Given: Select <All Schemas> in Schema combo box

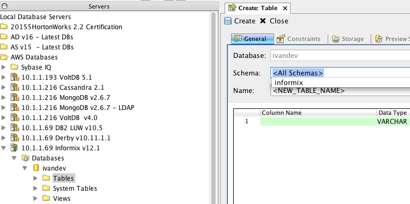Looking at the screenshot, I should pos(298,73).
